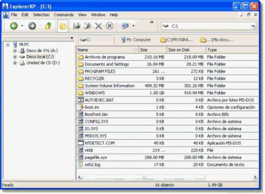Select the MSDOS.SYS file
Viewport: 265px width, 194px height.
point(96,136)
